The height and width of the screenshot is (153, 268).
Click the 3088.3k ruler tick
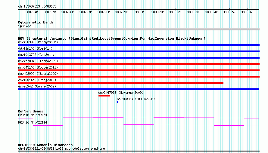click(194, 12)
